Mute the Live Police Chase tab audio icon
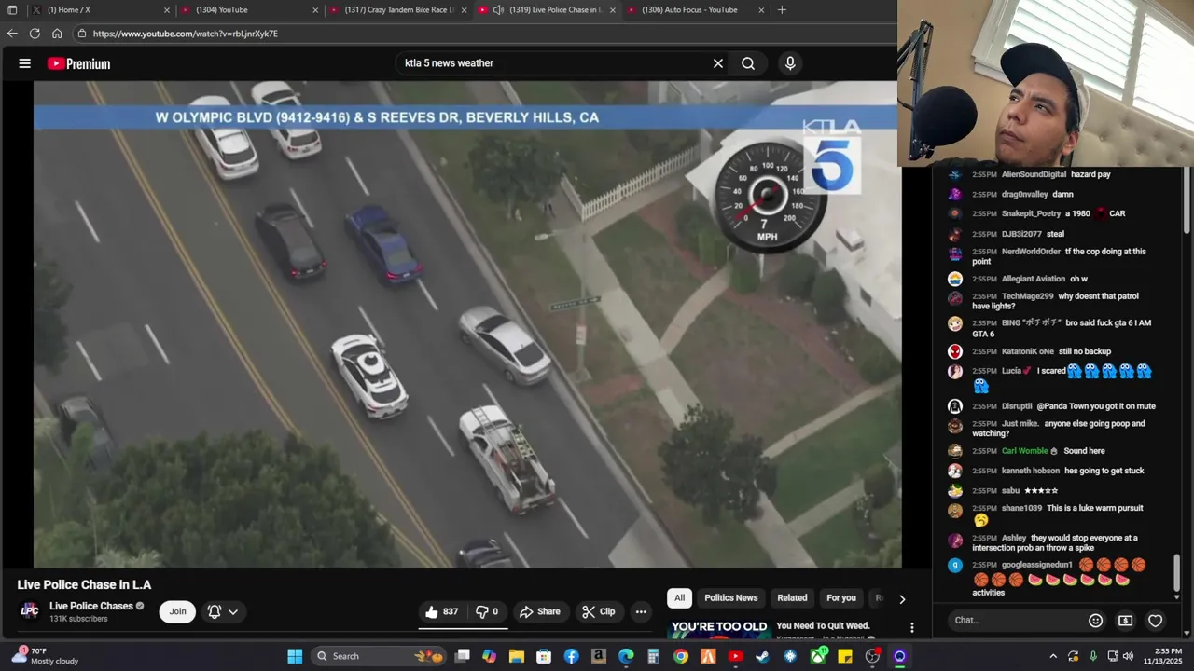Image resolution: width=1194 pixels, height=671 pixels. (498, 10)
